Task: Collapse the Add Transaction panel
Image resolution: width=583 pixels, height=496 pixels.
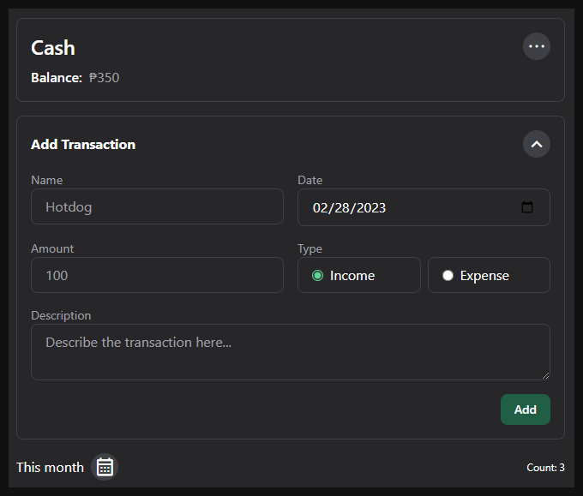Action: (x=537, y=144)
